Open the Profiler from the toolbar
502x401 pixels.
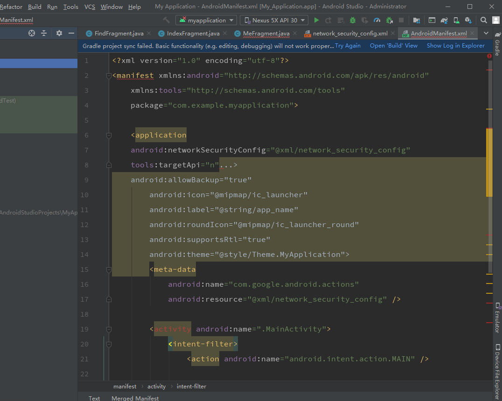[377, 20]
